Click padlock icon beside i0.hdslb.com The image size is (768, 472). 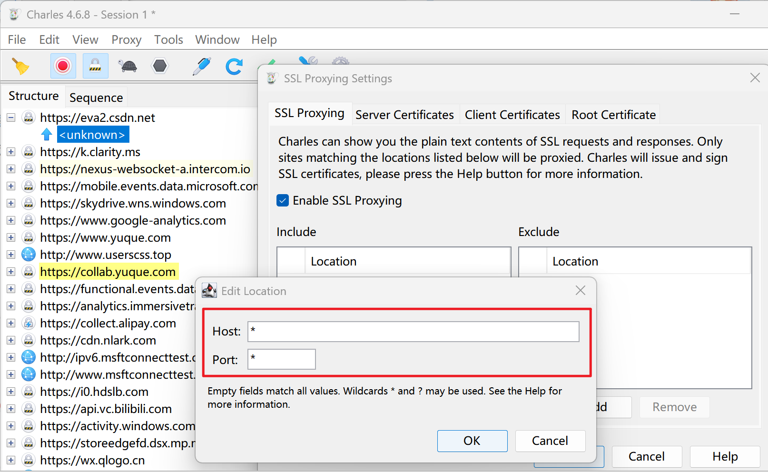coord(29,392)
